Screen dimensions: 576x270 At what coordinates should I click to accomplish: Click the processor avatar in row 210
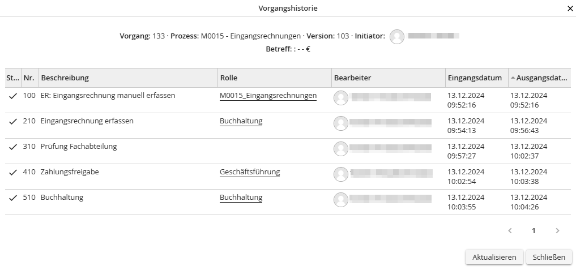coord(341,123)
